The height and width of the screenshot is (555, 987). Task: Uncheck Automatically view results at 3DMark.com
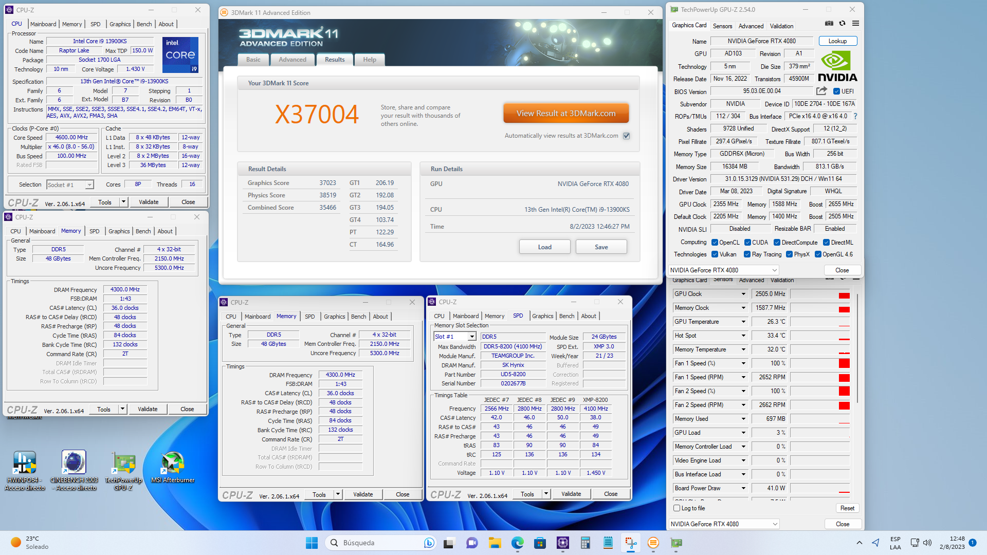626,136
